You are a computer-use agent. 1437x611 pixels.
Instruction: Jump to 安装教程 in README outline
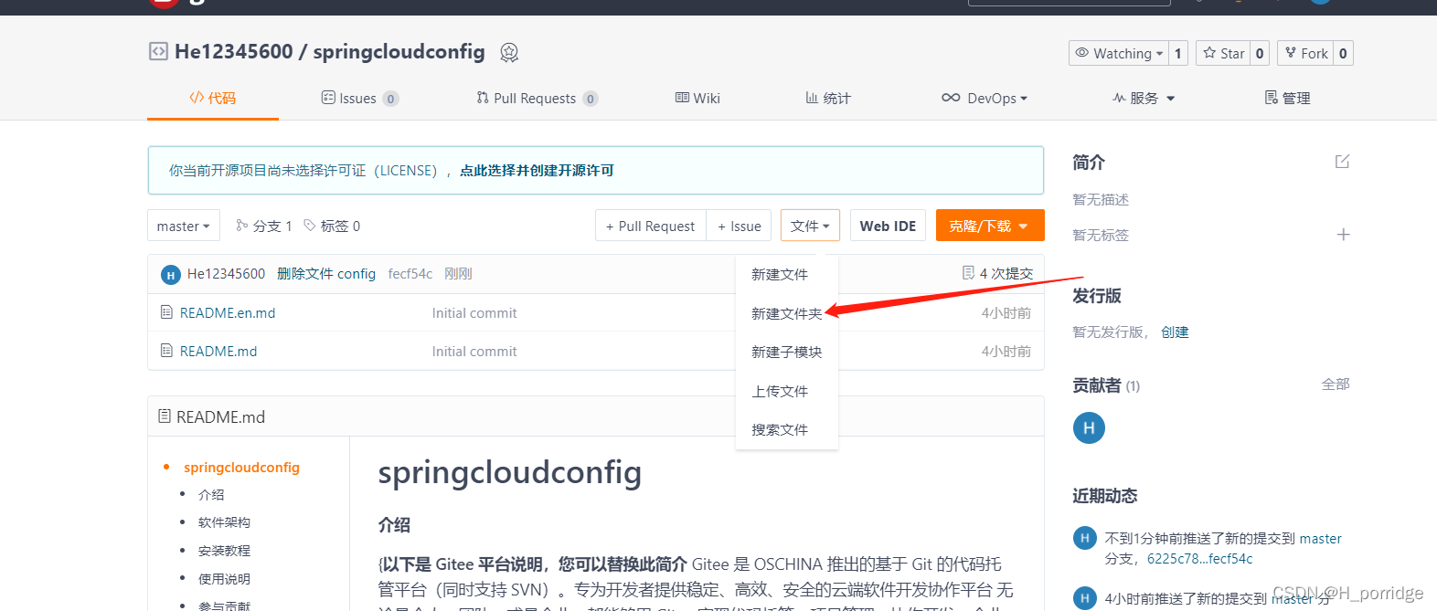(x=224, y=550)
